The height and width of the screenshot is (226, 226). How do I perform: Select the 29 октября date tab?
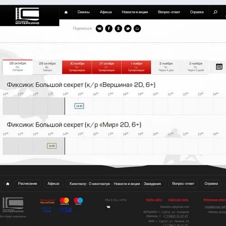coord(47,67)
